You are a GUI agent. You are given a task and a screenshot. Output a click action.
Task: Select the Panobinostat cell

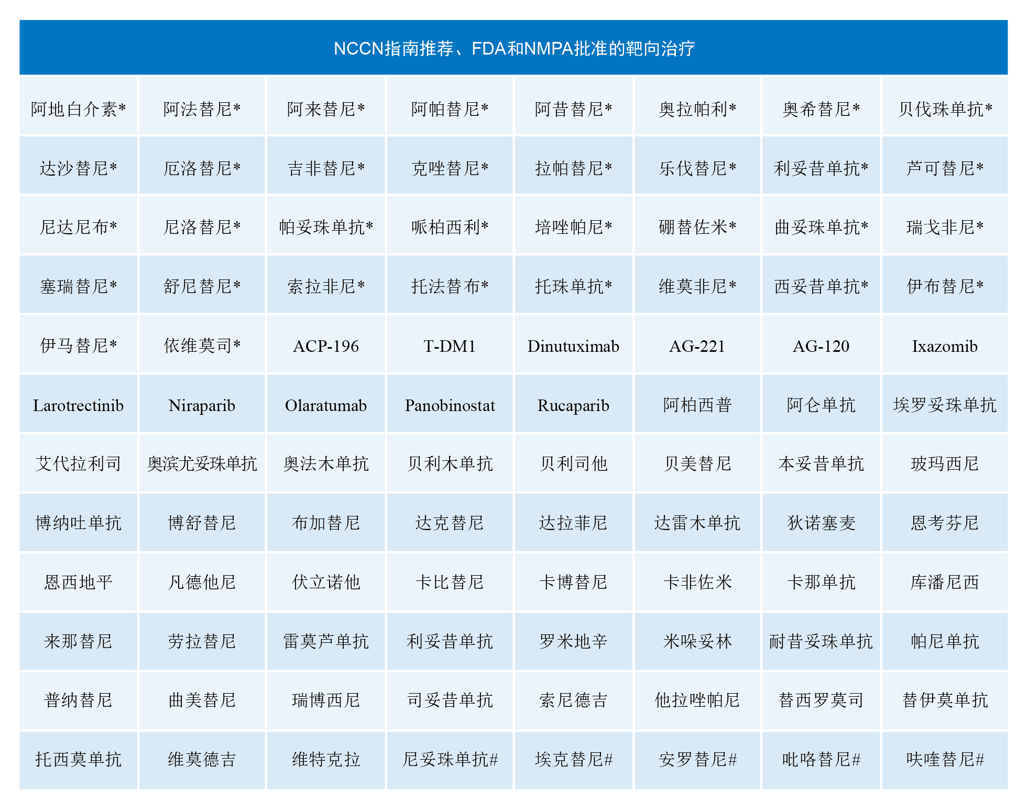click(450, 405)
